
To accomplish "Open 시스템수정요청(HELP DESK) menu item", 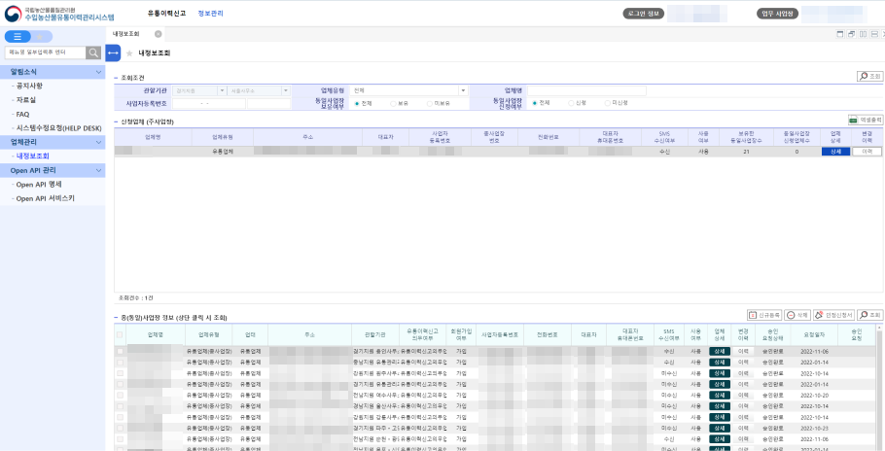I will point(58,128).
